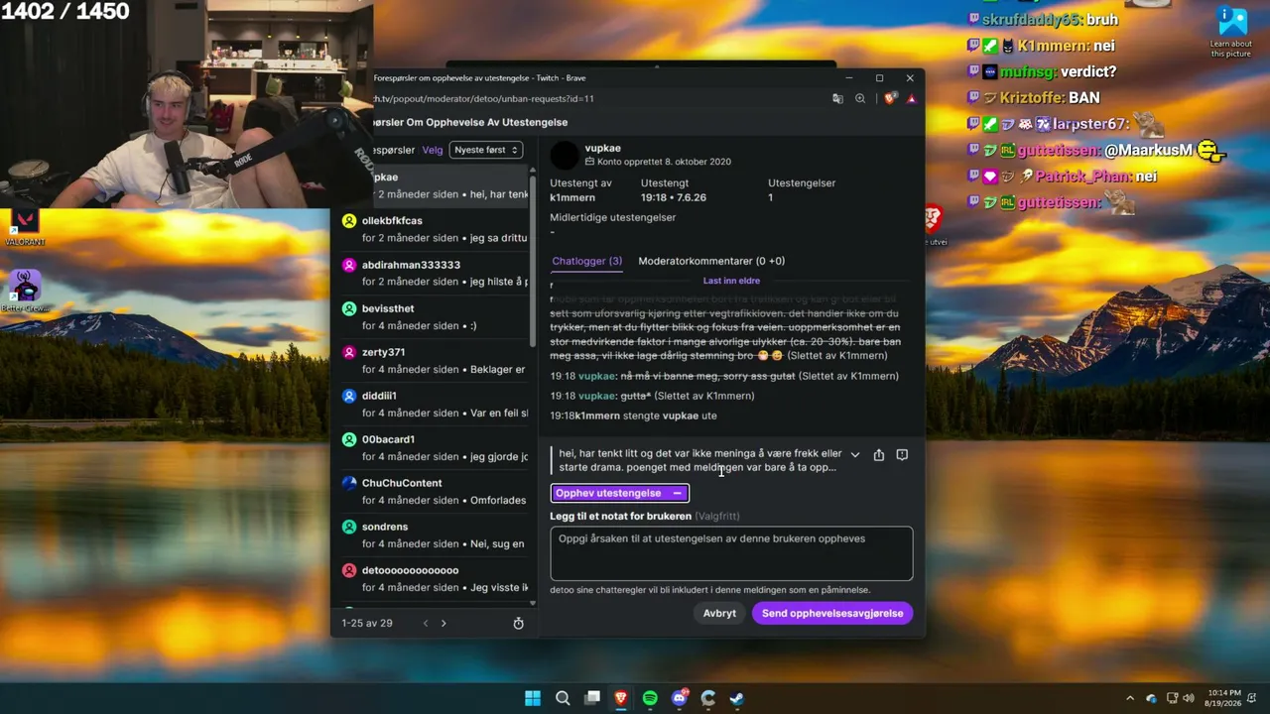Click the Brave icon on the taskbar
This screenshot has height=714, width=1270.
(x=621, y=698)
